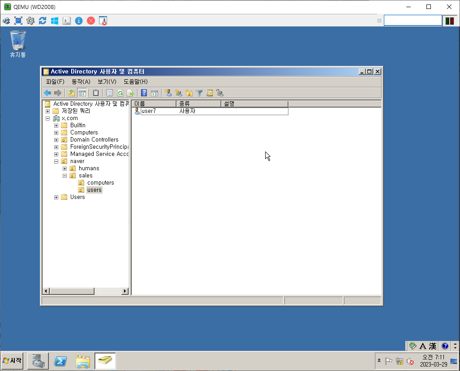460x371 pixels.
Task: Click the QEMU USB devices cubes icon
Action: click(6, 21)
